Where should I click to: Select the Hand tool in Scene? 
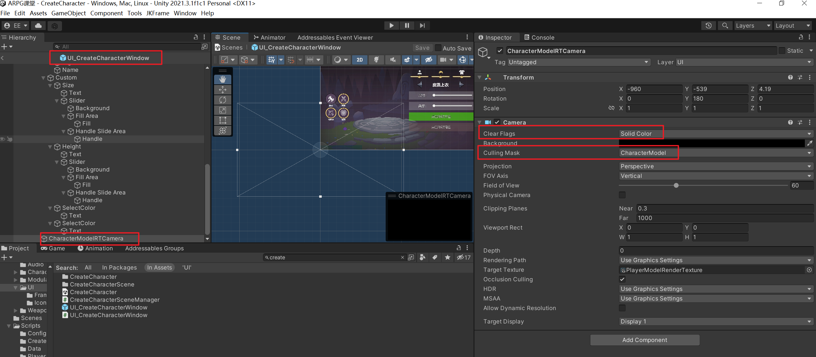[x=223, y=79]
